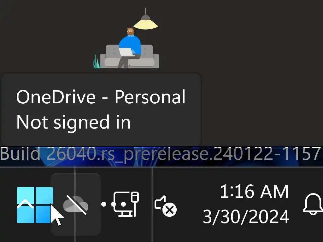Click the blue Windows logo

(35, 205)
